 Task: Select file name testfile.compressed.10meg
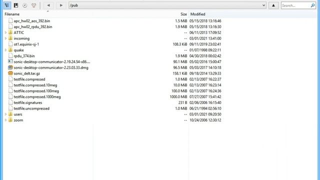click(x=35, y=85)
